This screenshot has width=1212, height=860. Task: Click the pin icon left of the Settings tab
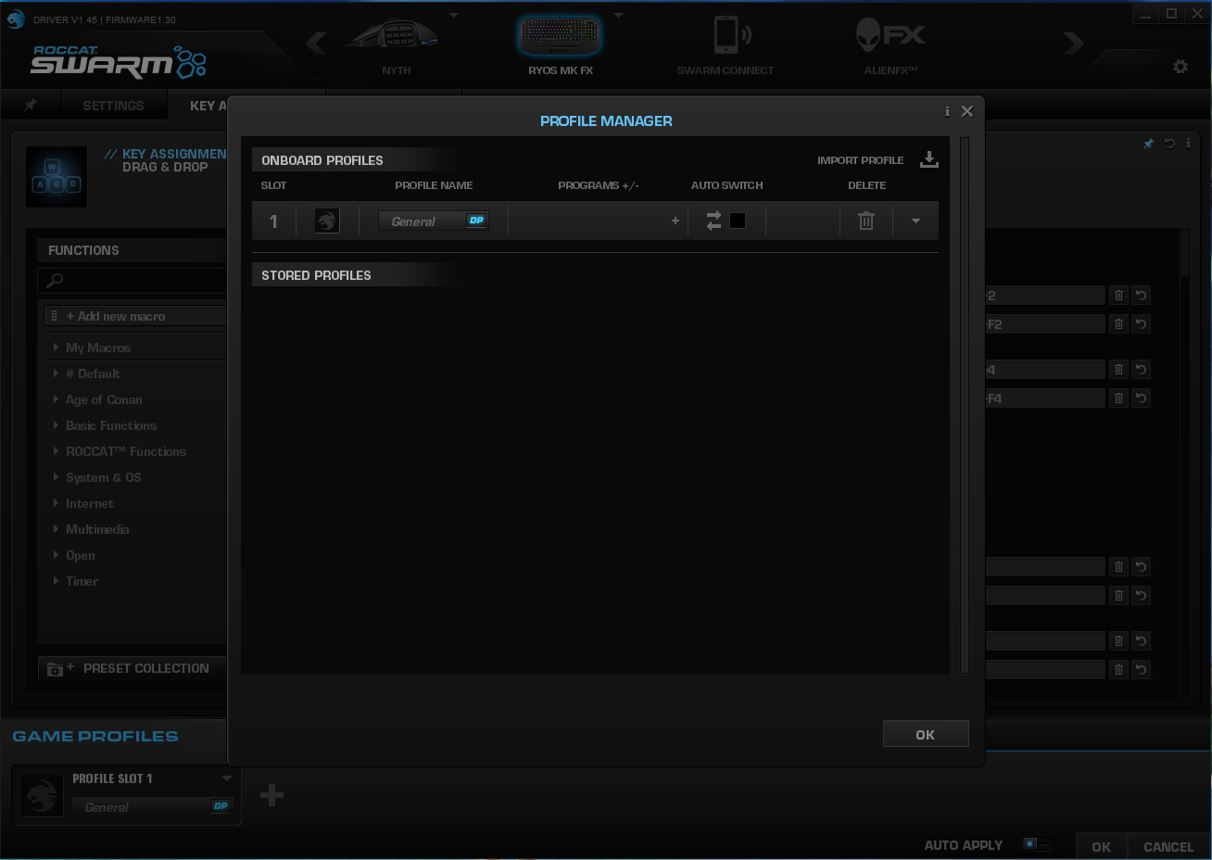pyautogui.click(x=31, y=105)
